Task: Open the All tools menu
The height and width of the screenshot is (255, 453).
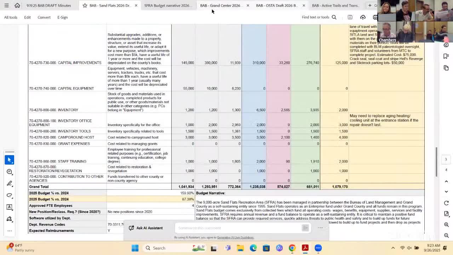Action: click(x=11, y=17)
